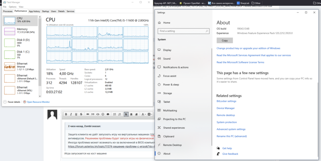The height and width of the screenshot is (161, 321).
Task: Insert a numbered list in the editor
Action: [120, 114]
